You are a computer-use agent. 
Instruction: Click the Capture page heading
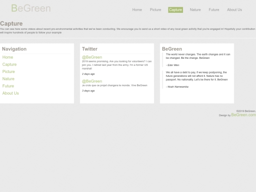(x=11, y=24)
